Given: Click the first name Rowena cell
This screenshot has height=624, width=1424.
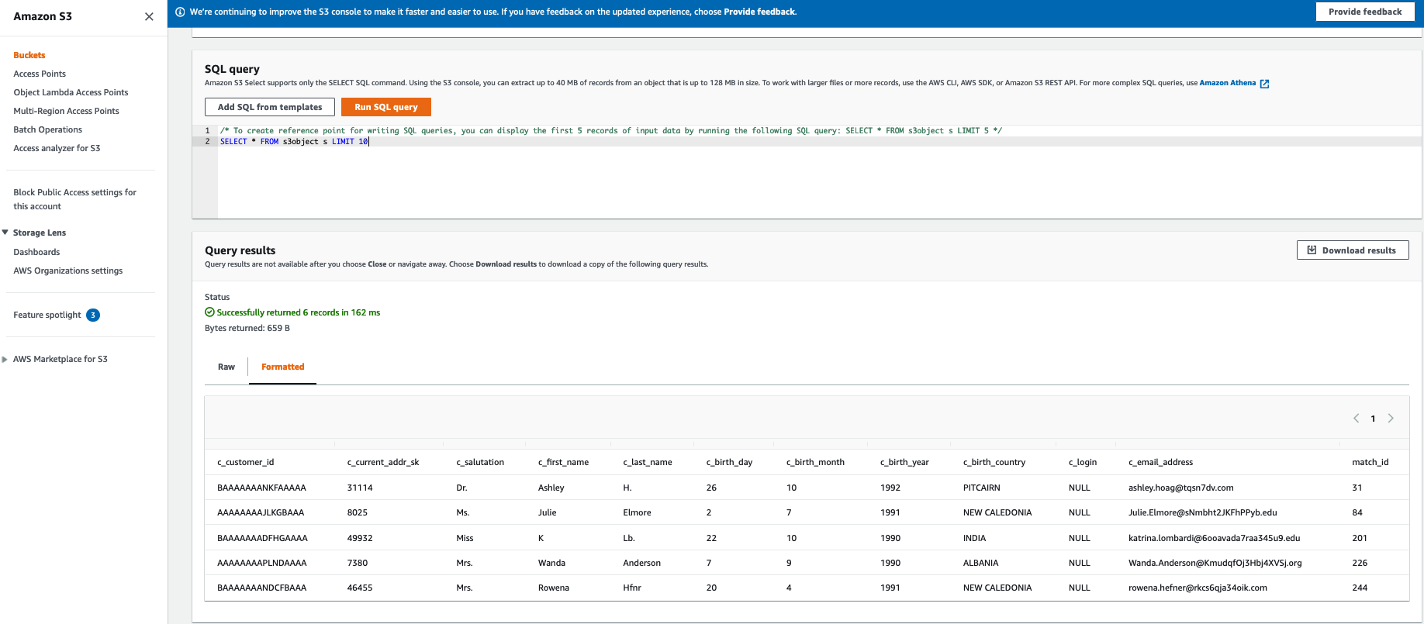Looking at the screenshot, I should pos(554,588).
